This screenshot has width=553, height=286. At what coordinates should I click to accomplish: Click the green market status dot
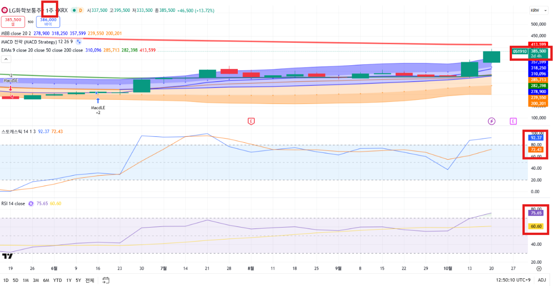tap(74, 10)
